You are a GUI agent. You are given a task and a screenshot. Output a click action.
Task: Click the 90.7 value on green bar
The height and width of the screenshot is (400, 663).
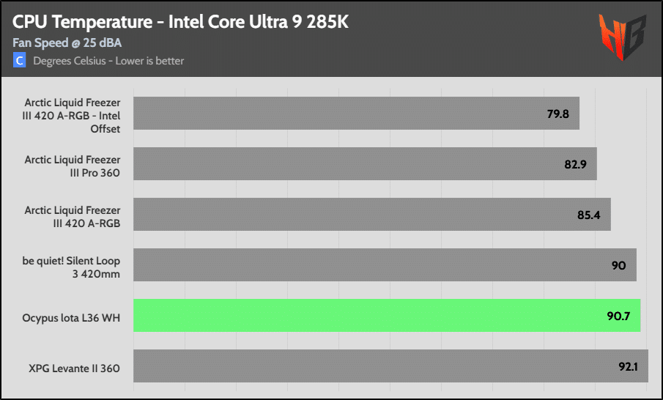pos(618,316)
